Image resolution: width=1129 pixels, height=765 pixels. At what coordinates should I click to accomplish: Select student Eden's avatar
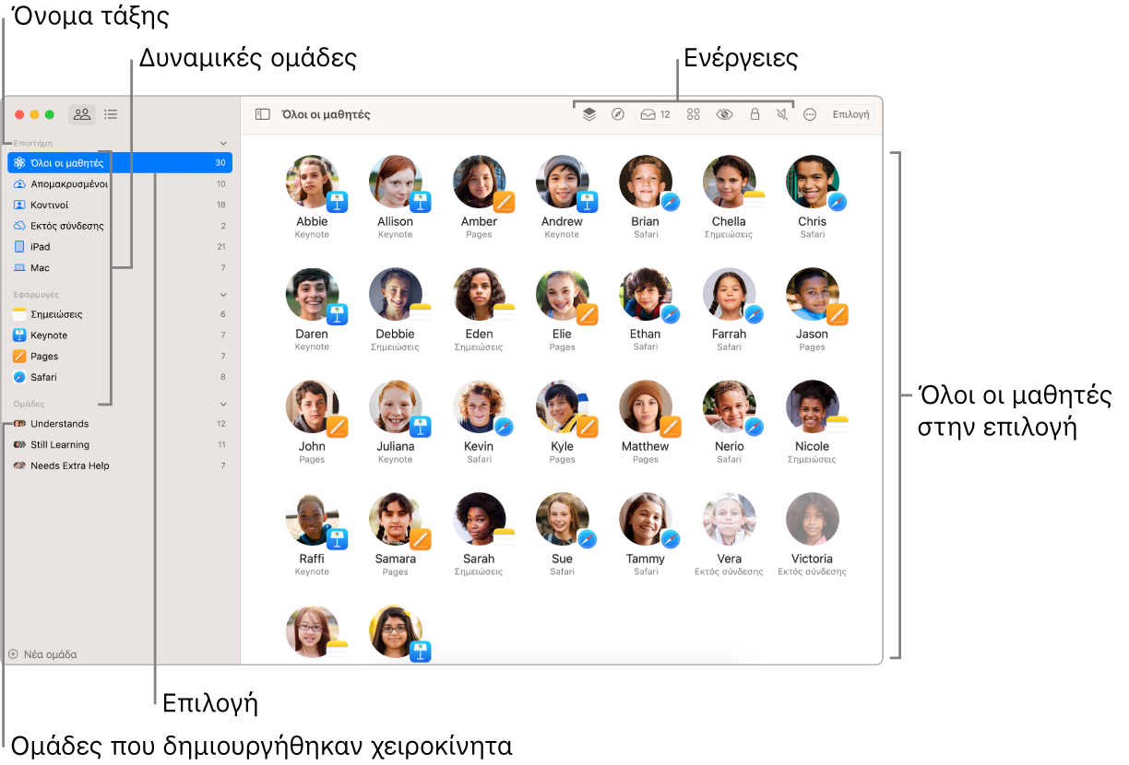coord(480,295)
